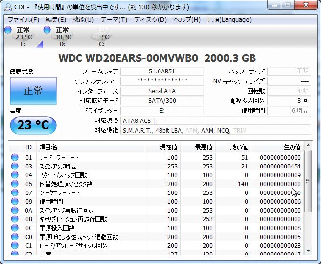
Task: Minimize the CDI window
Action: (275, 5)
